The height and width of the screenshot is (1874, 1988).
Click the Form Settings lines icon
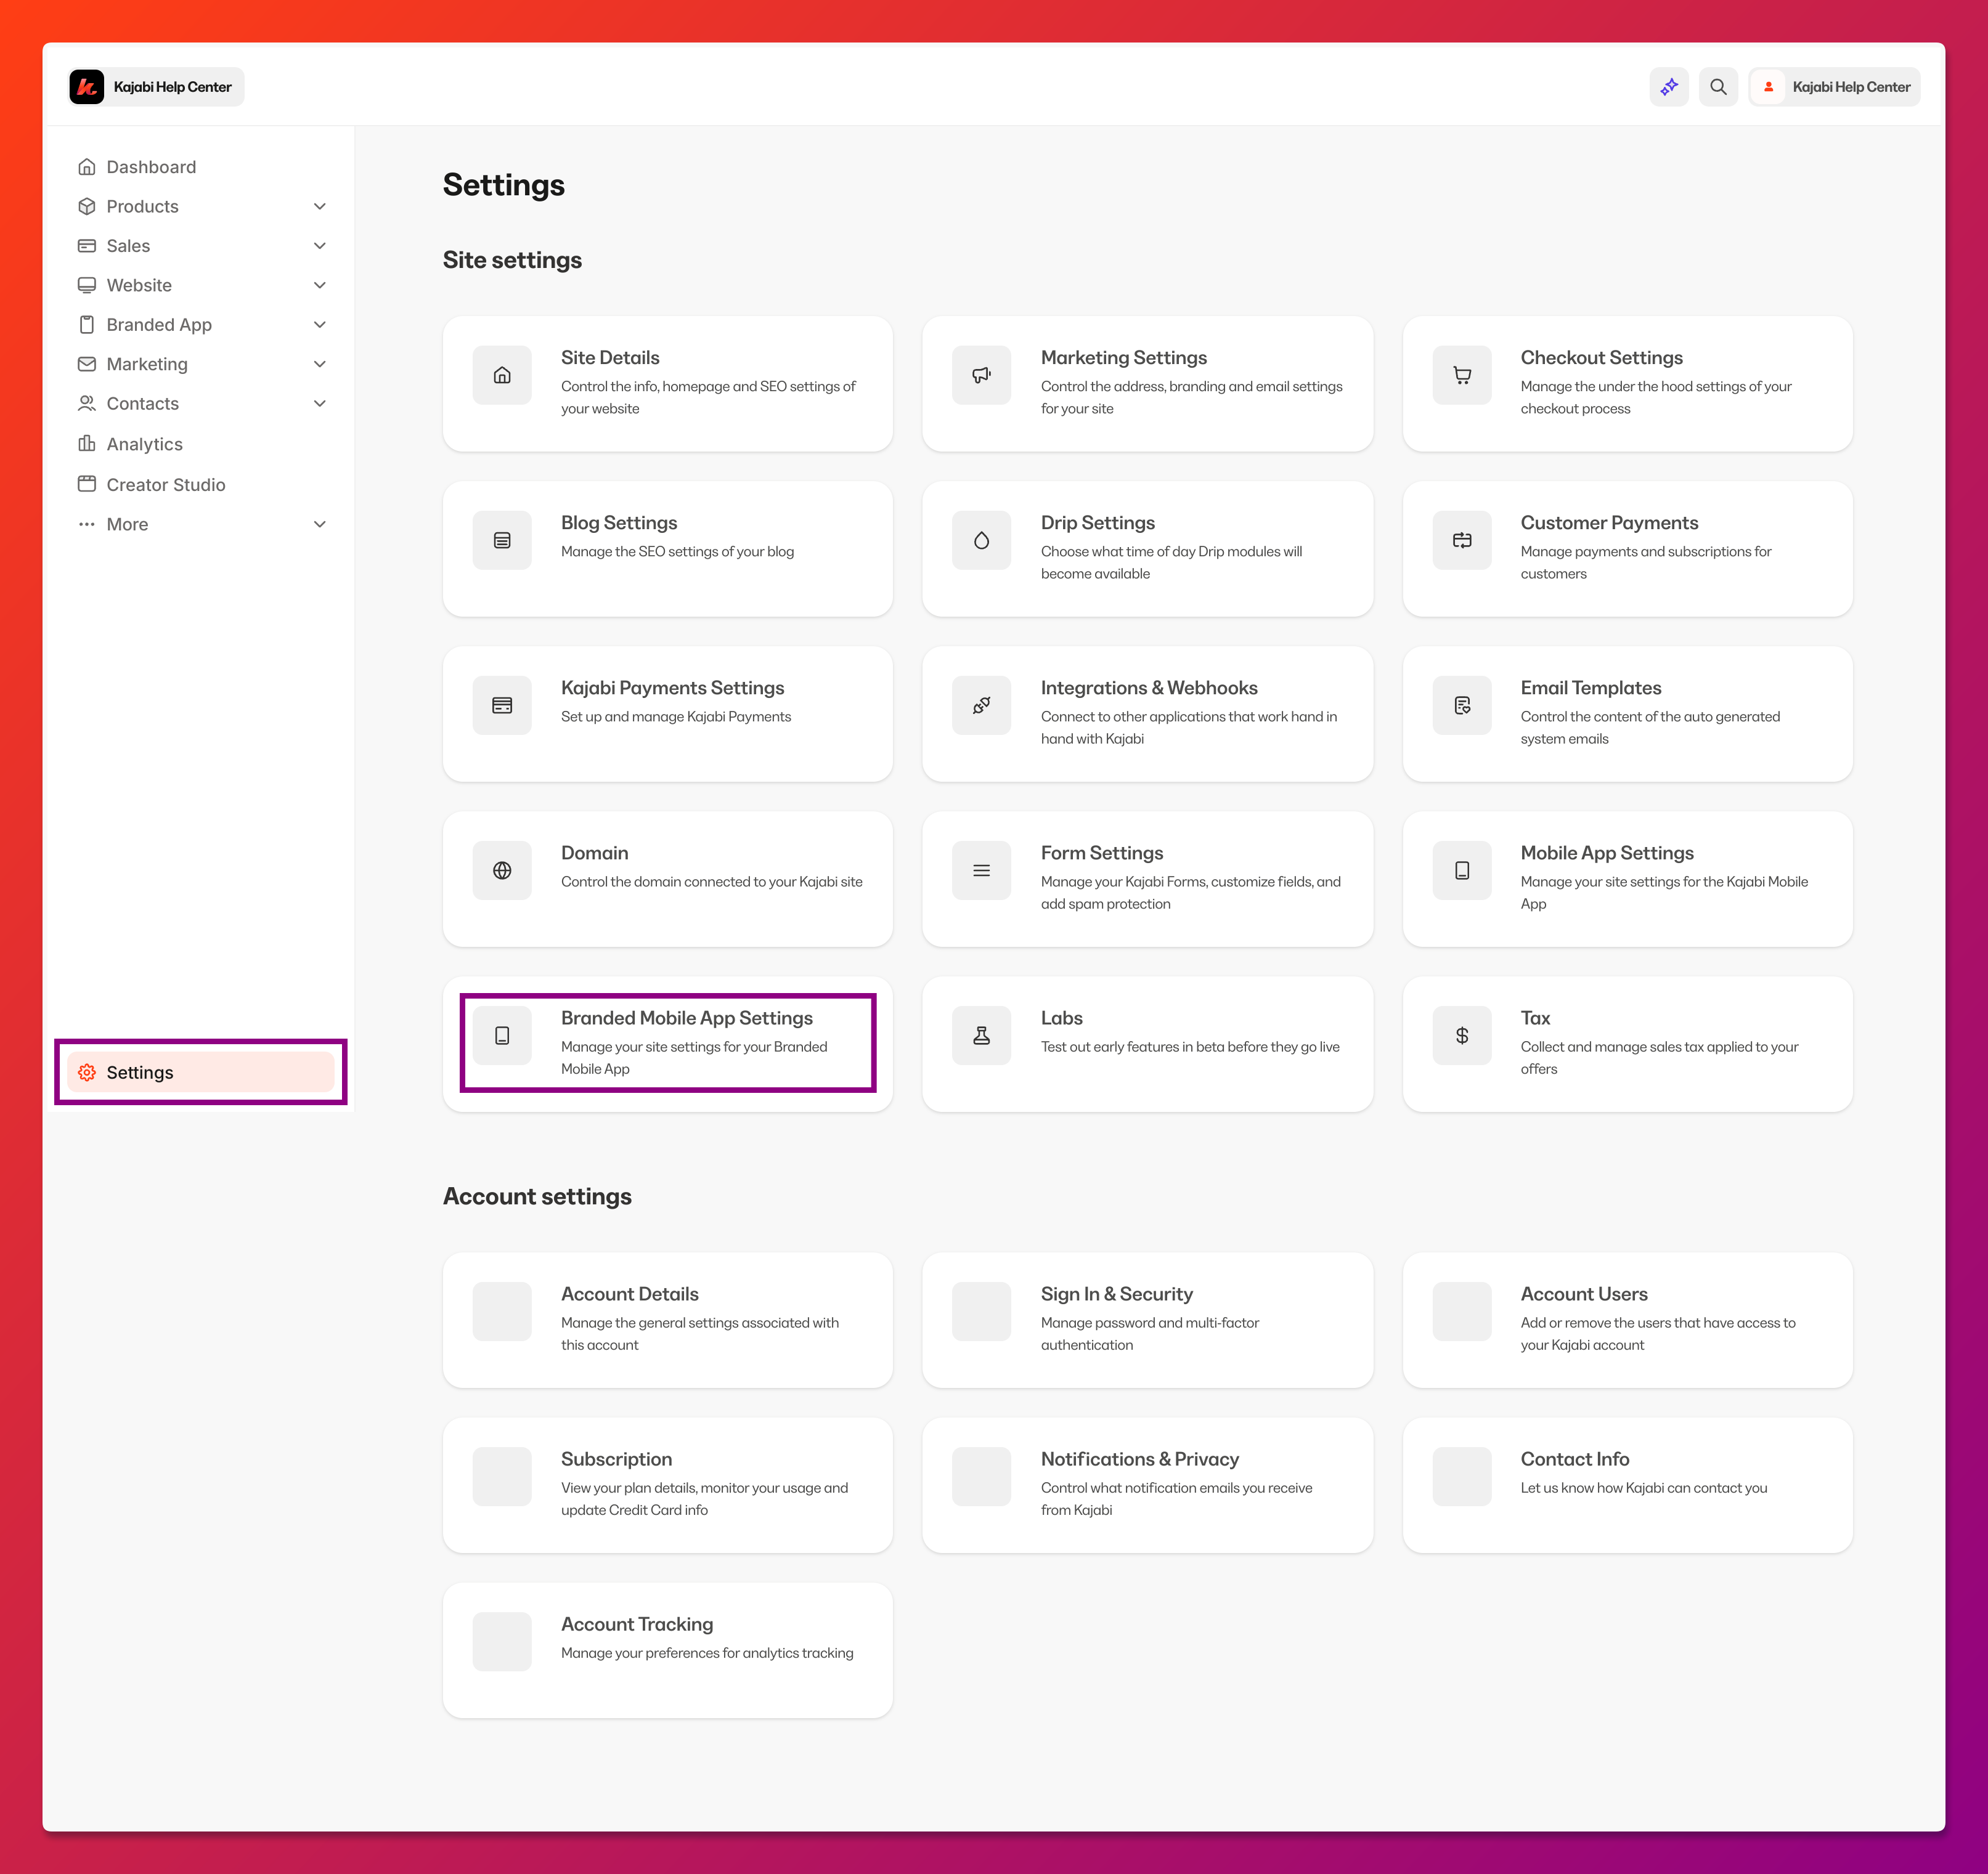(x=982, y=870)
